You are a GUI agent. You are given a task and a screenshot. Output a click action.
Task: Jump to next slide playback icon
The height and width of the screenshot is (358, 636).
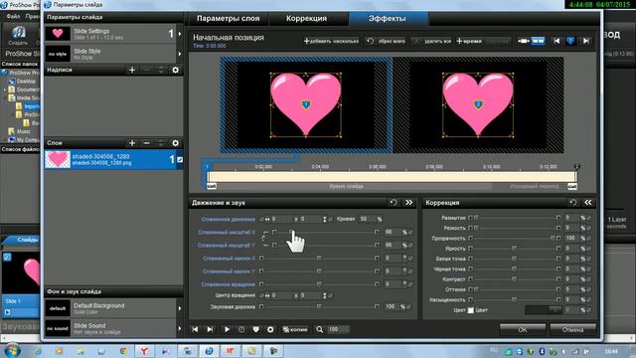click(210, 329)
